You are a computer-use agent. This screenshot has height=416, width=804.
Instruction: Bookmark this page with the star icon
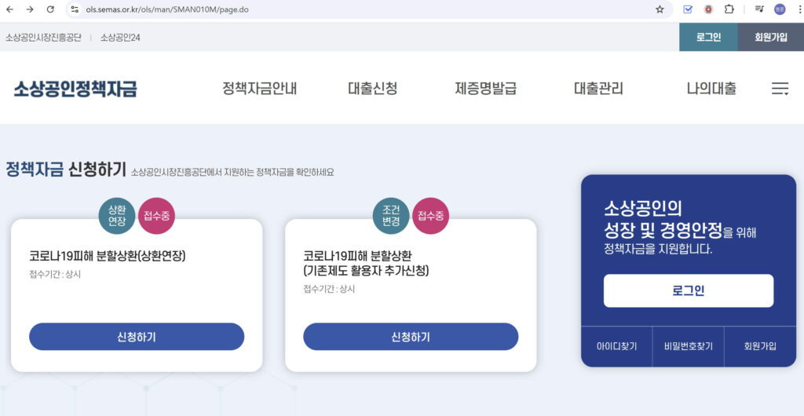[660, 9]
